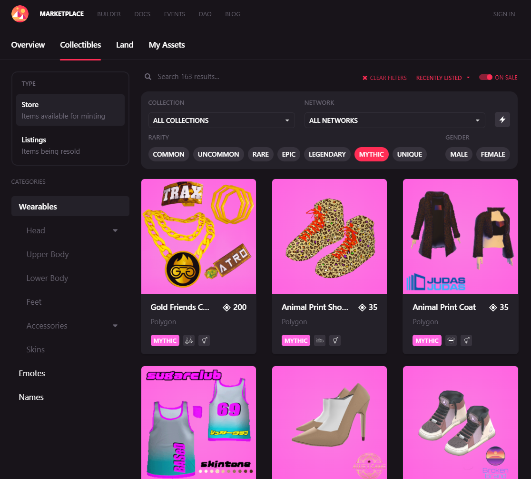Click the Decentraland logo icon

point(20,14)
